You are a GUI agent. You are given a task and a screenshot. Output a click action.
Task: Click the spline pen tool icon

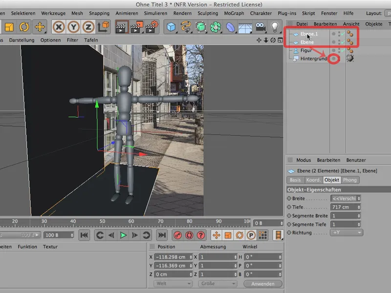tap(186, 27)
